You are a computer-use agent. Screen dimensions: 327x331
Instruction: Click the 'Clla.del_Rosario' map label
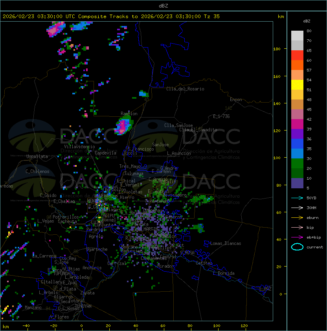pos(185,89)
